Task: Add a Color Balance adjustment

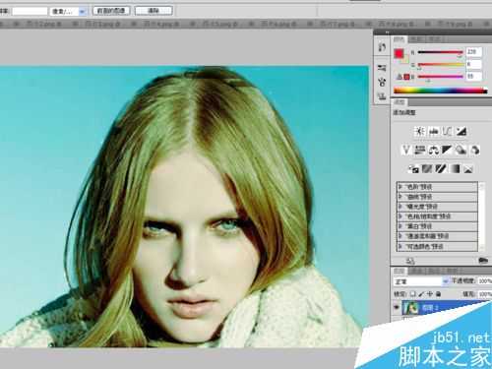Action: pyautogui.click(x=434, y=151)
